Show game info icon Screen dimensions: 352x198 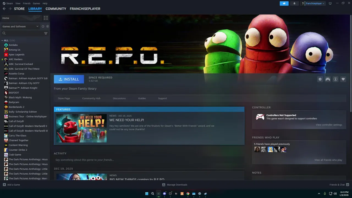(335, 79)
